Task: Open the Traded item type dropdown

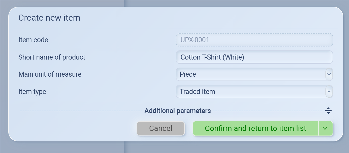Action: coord(251,92)
